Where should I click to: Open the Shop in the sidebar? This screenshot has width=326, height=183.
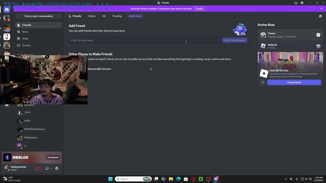coord(39,39)
